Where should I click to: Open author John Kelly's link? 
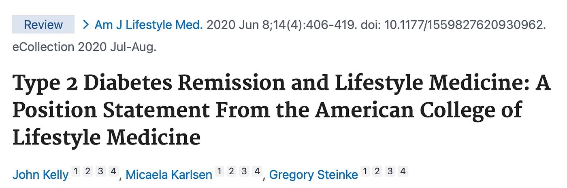click(40, 174)
